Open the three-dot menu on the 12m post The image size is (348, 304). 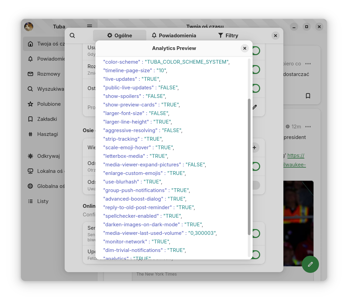click(x=308, y=127)
